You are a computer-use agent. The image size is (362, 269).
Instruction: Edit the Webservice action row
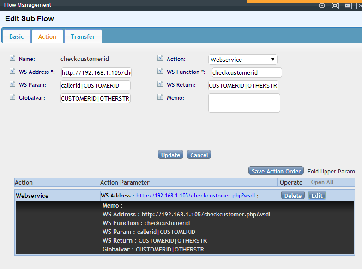317,196
